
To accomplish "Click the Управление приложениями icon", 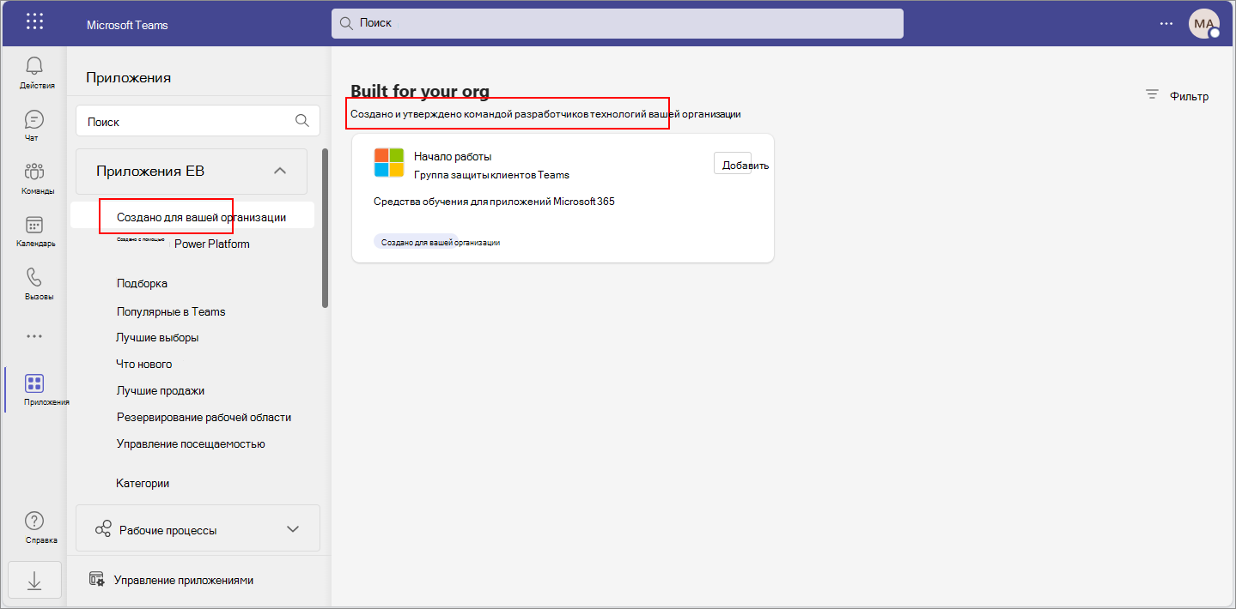I will point(97,579).
